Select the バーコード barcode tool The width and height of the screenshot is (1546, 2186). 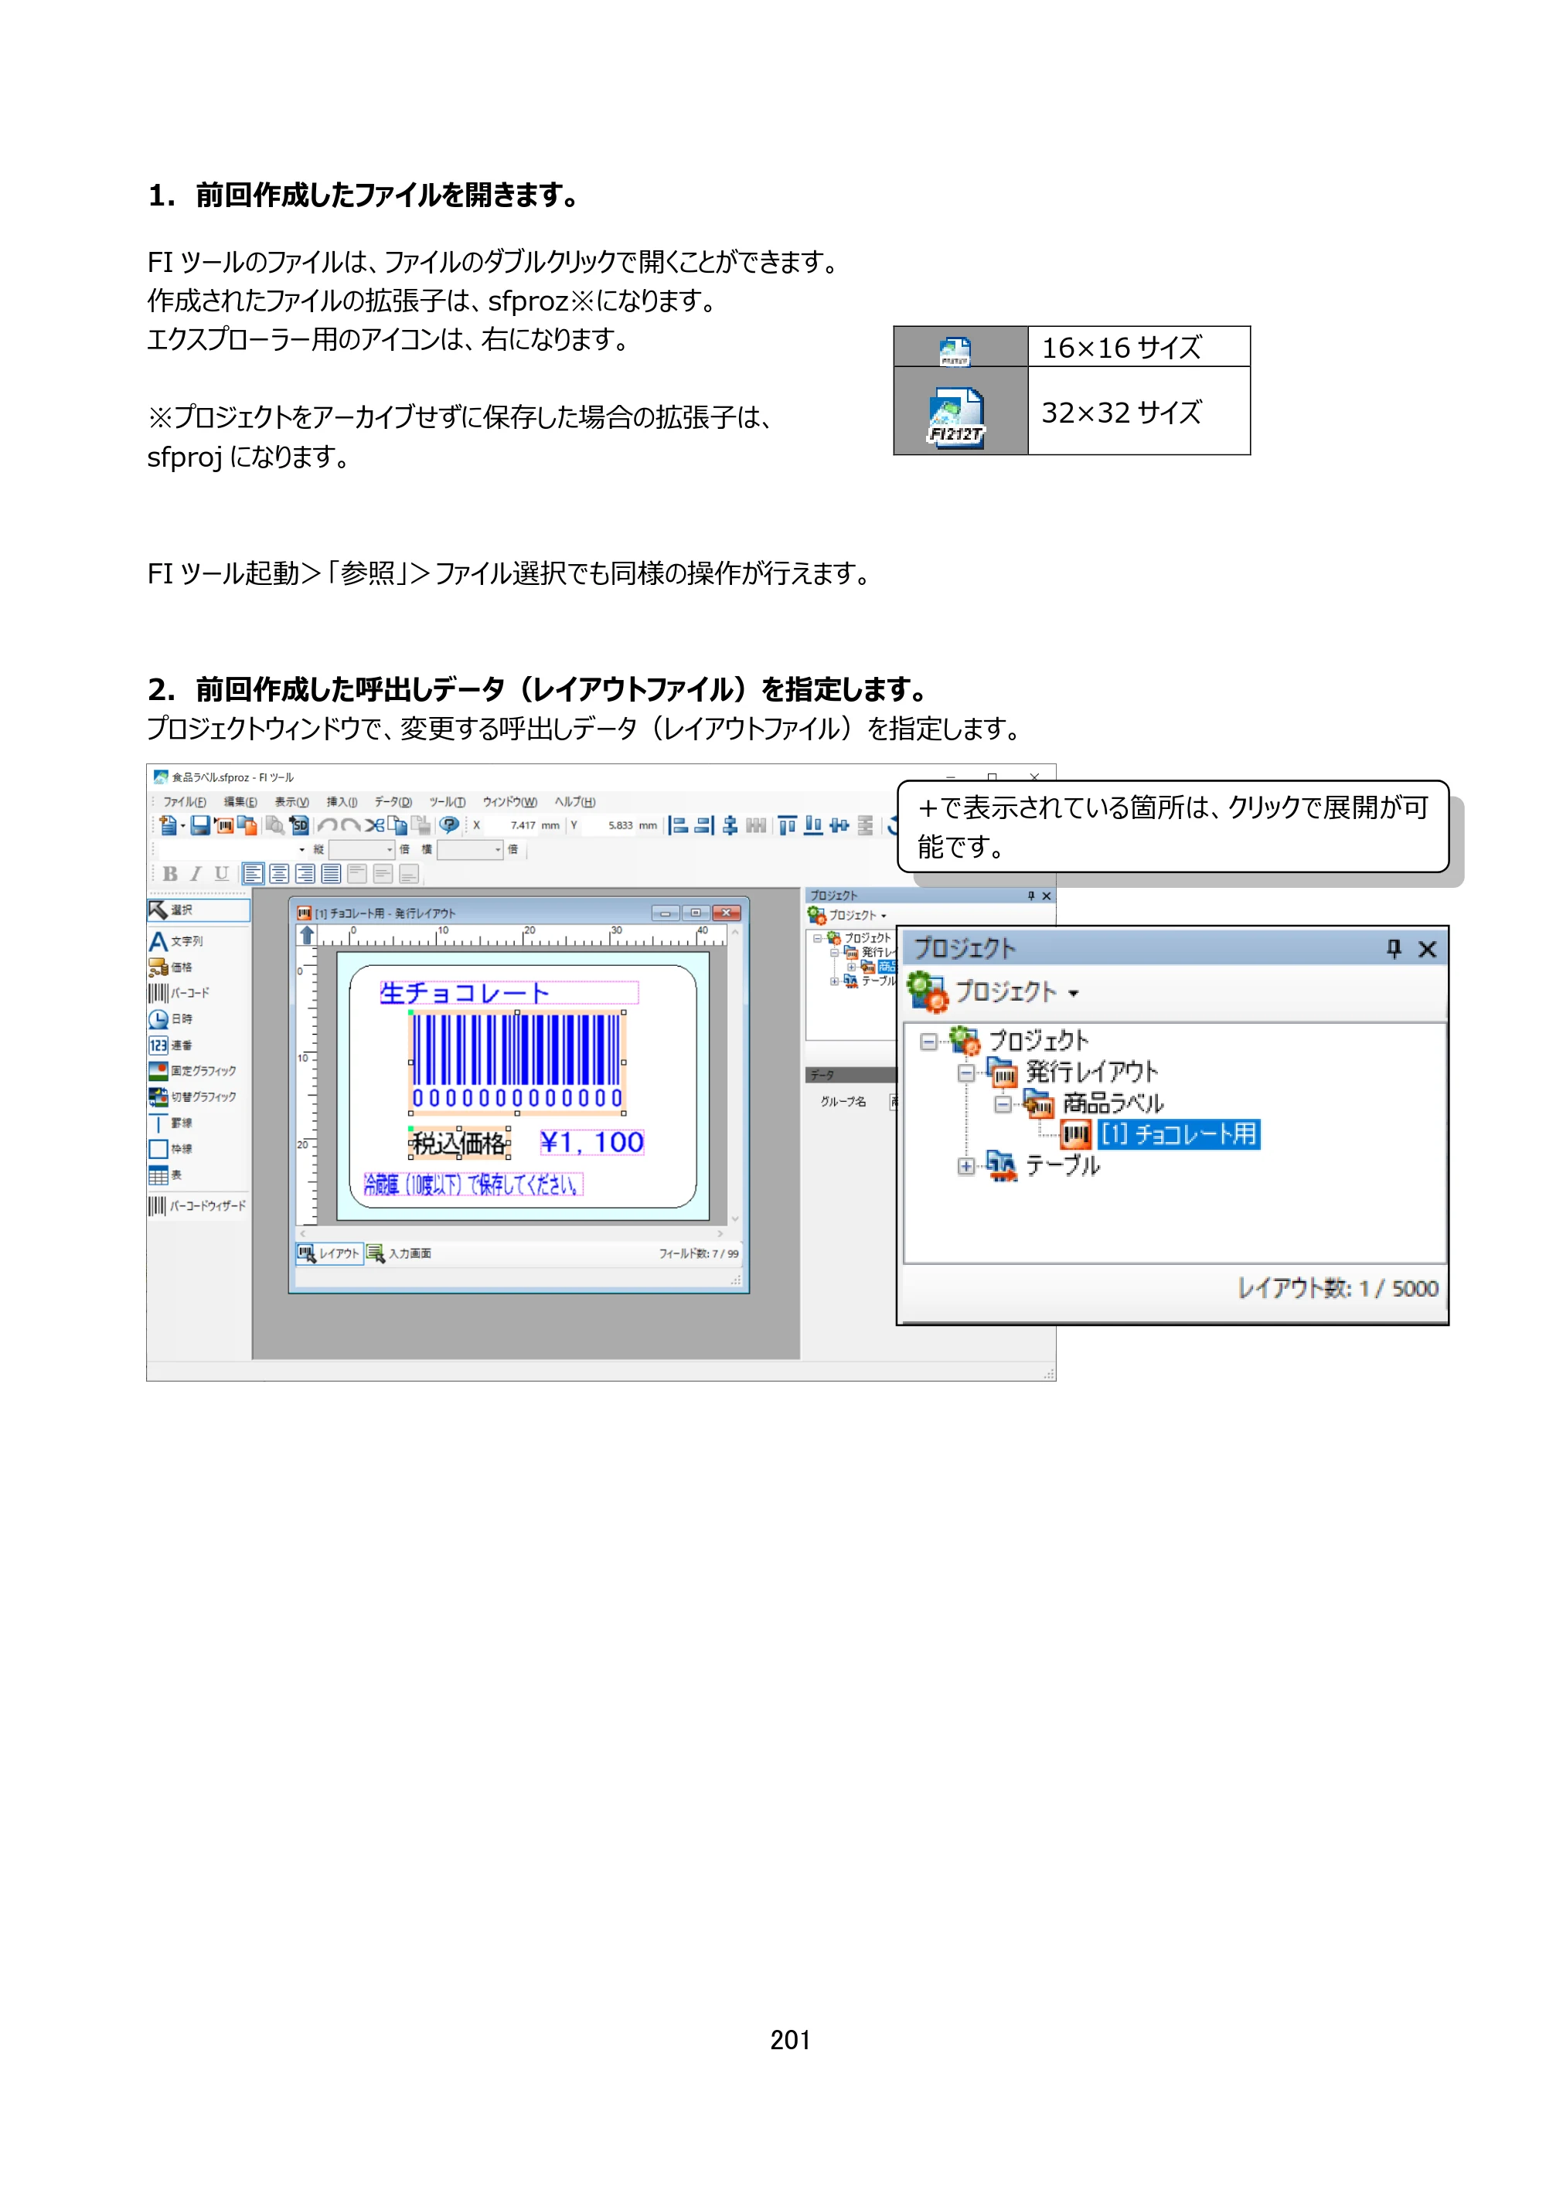(178, 993)
